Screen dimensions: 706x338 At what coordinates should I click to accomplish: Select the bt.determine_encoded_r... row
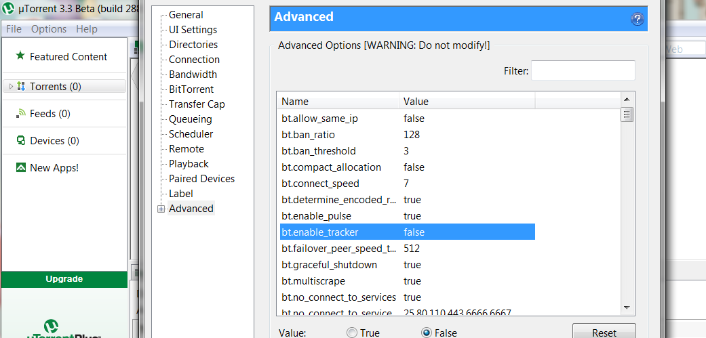[x=408, y=200]
